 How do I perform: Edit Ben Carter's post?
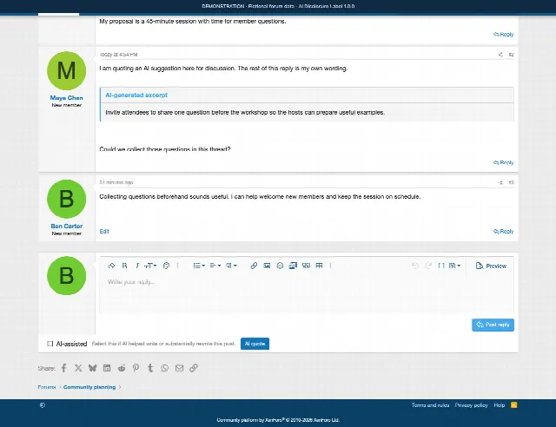click(x=104, y=231)
